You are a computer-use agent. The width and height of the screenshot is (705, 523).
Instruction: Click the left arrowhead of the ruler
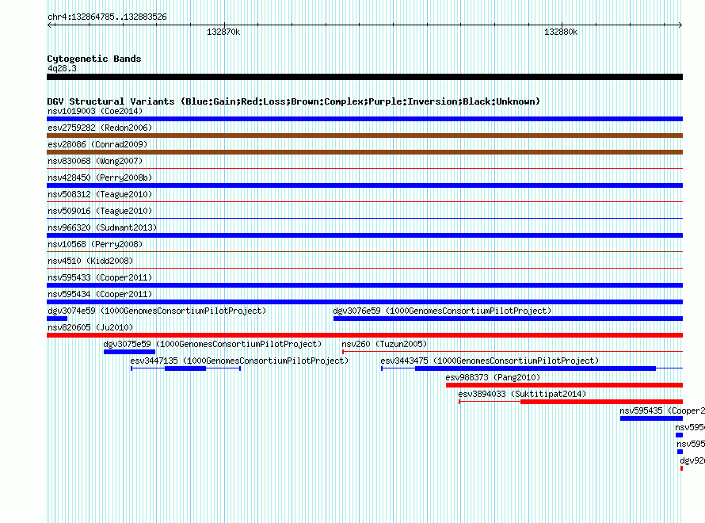[50, 25]
